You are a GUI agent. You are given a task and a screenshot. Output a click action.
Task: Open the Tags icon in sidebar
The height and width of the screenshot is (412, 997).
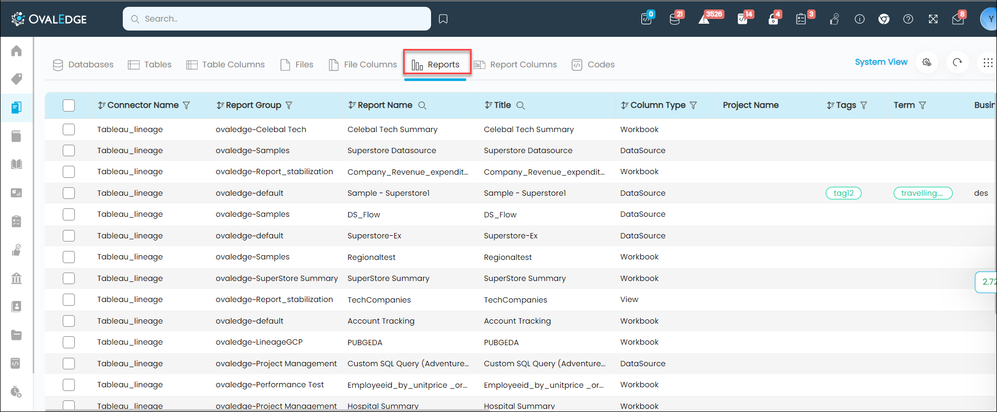pyautogui.click(x=16, y=79)
